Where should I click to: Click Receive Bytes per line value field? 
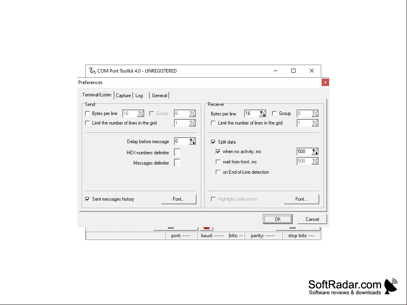[252, 113]
